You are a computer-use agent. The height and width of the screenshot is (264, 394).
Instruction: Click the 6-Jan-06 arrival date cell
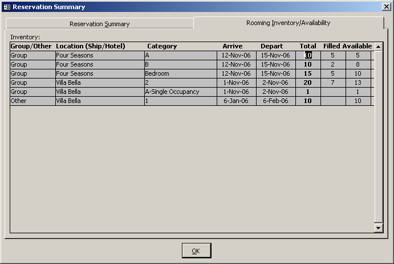(x=236, y=101)
